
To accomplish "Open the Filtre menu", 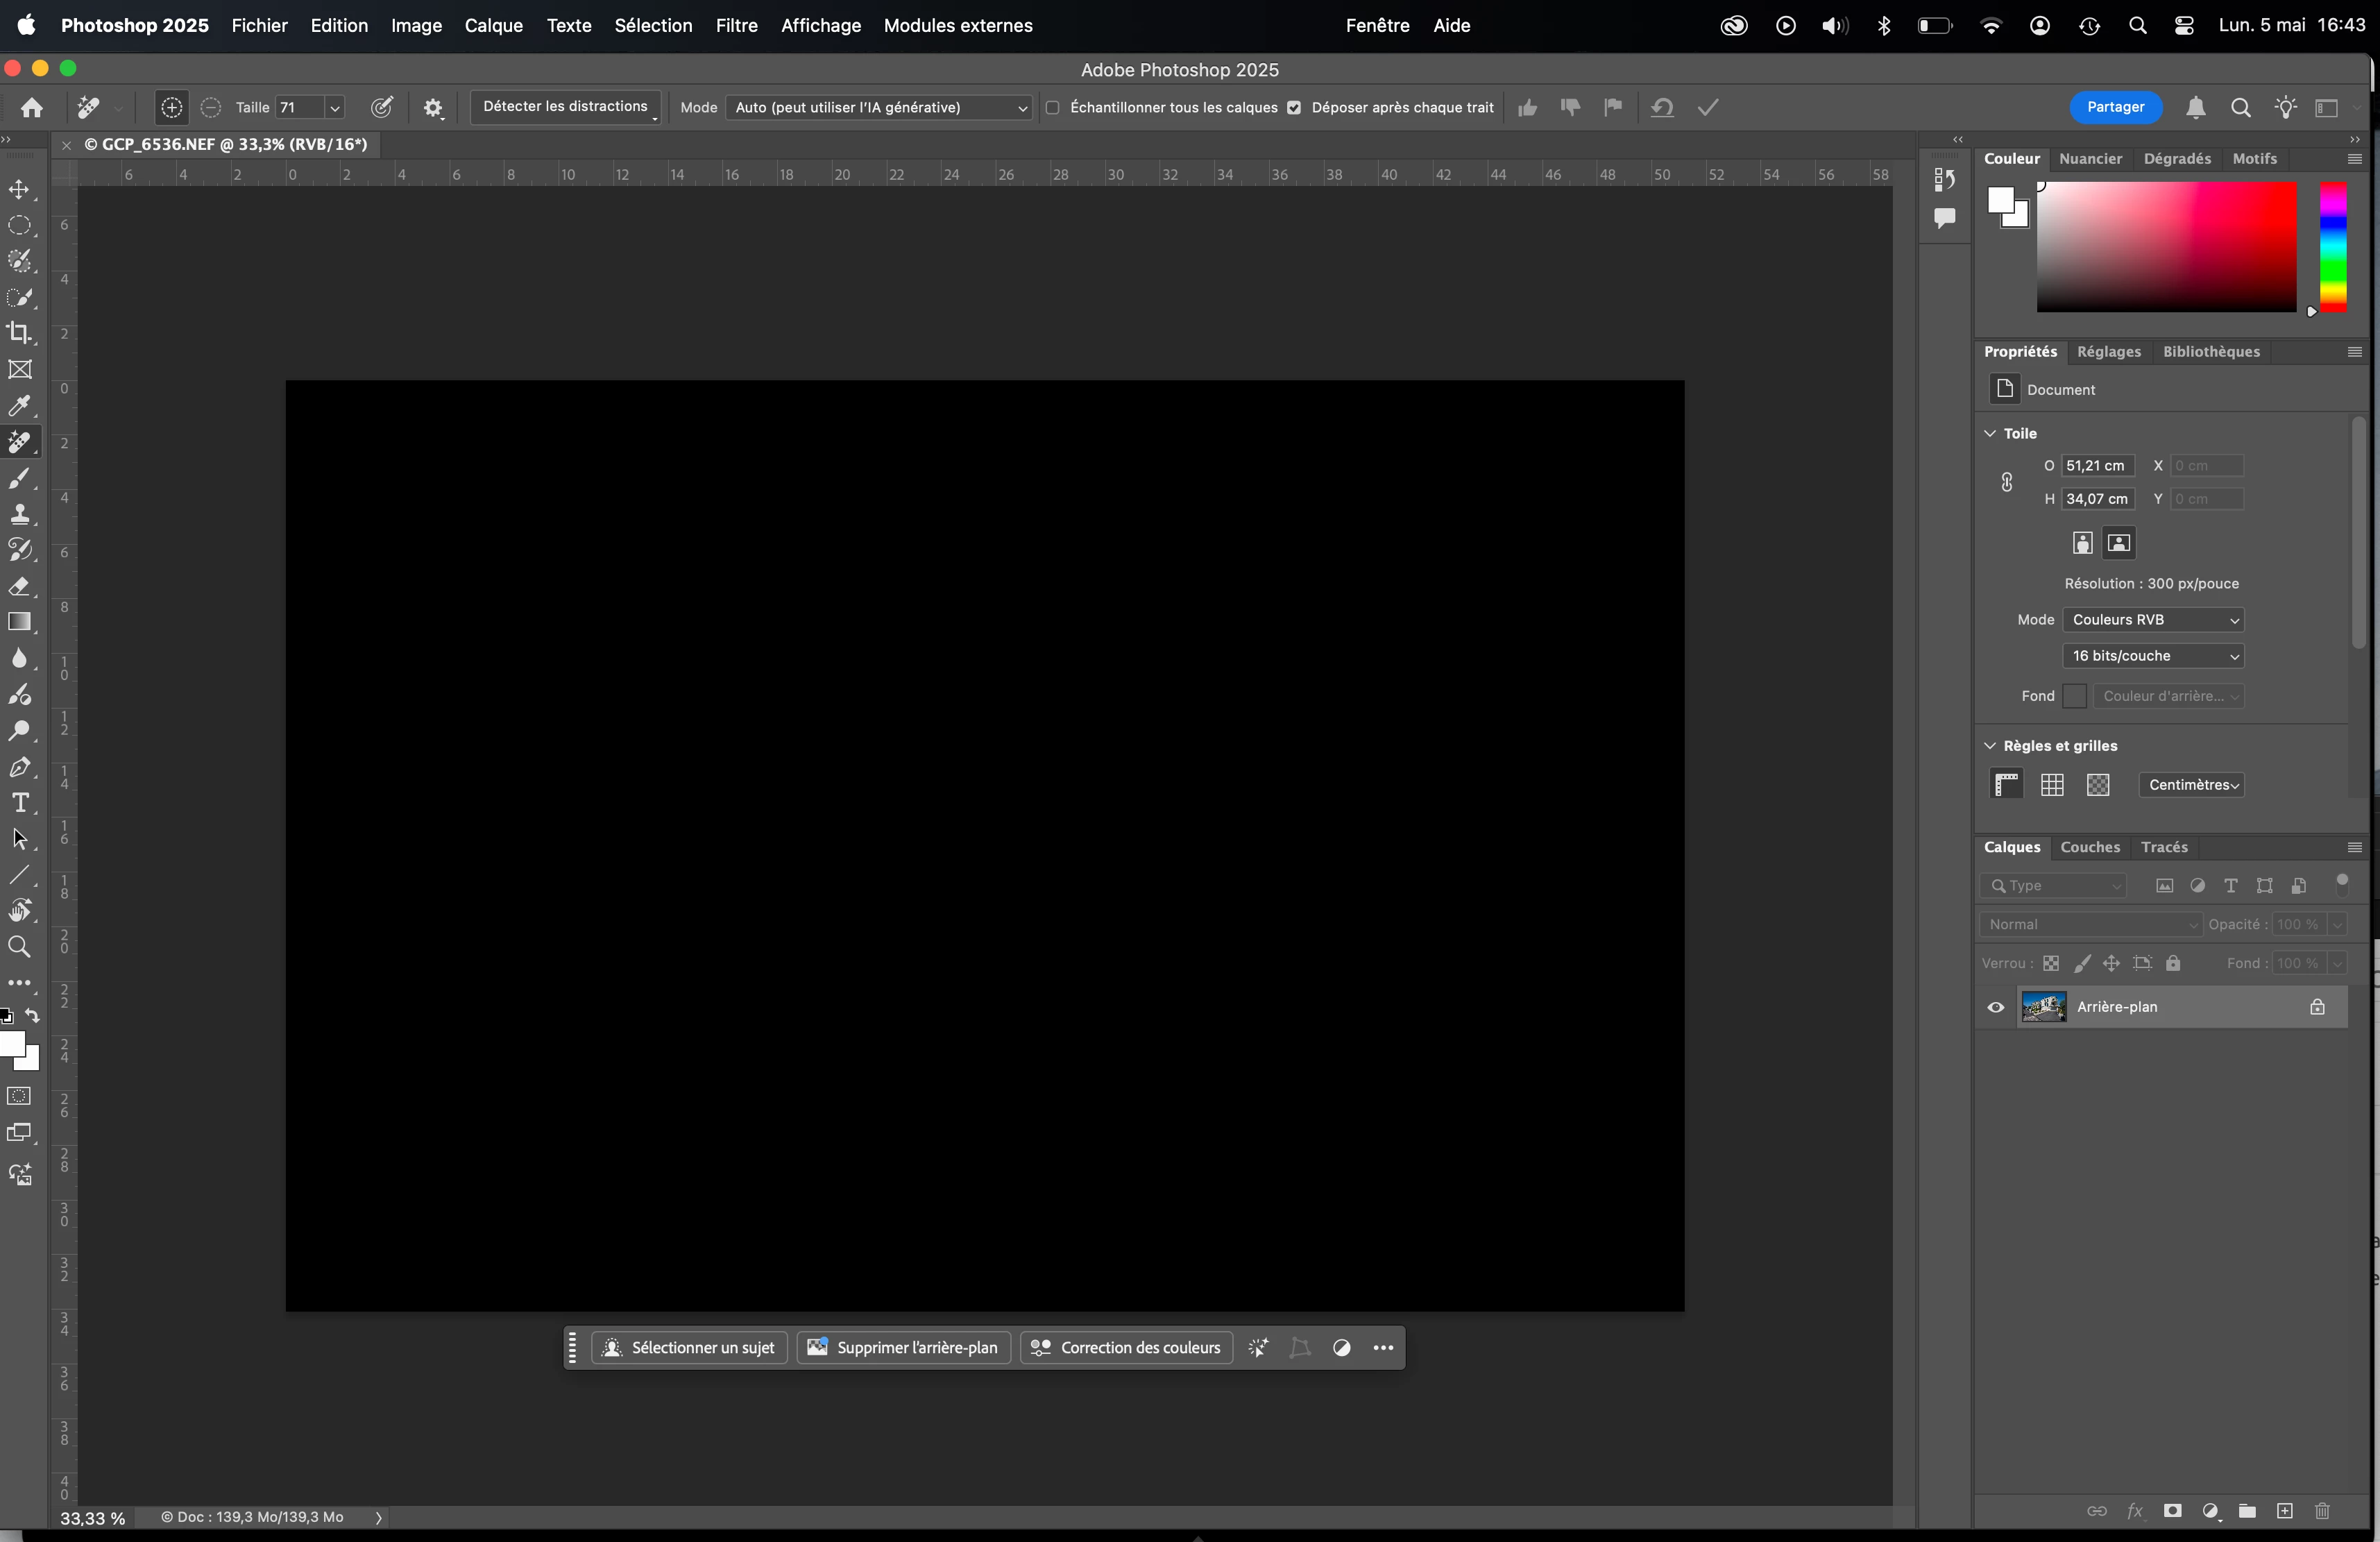I will 736,26.
